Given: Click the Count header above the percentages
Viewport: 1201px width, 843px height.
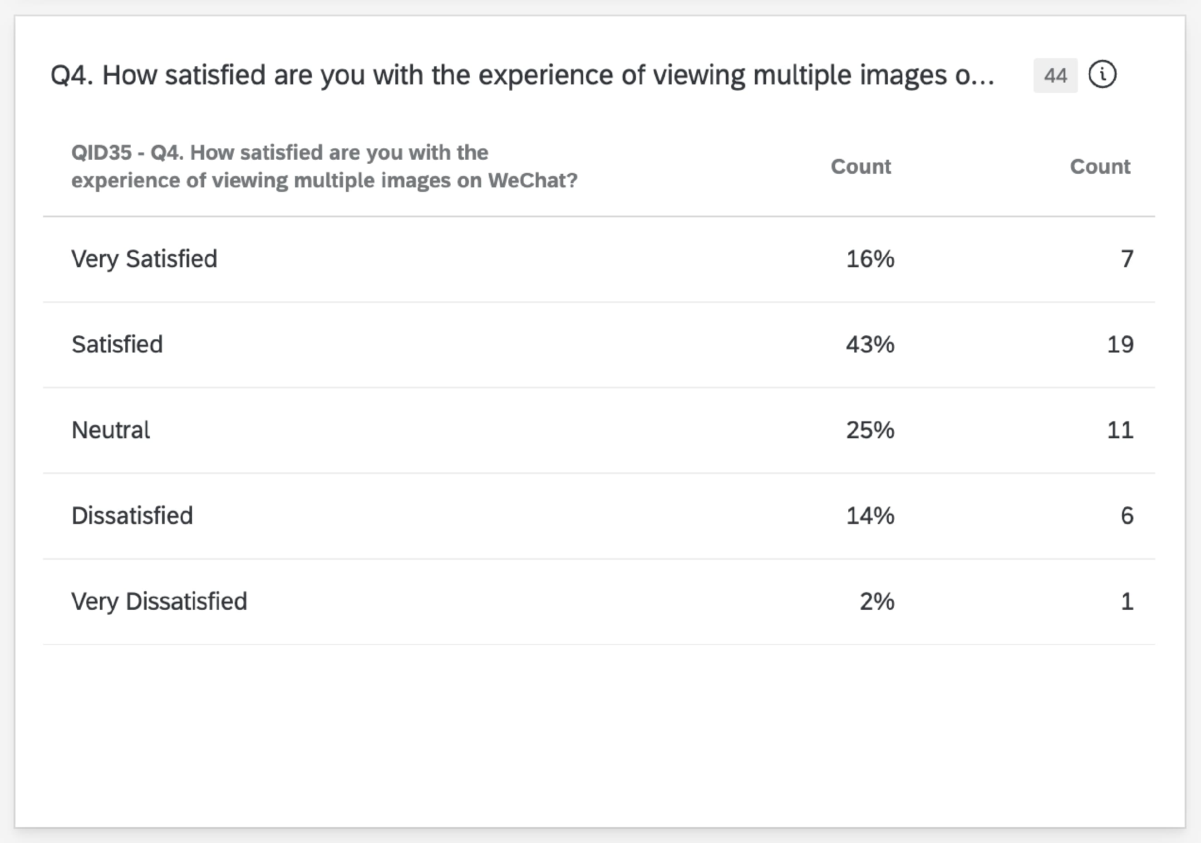Looking at the screenshot, I should click(861, 167).
